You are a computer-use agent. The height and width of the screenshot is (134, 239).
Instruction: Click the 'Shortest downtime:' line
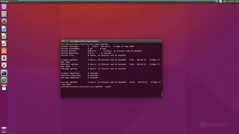click(x=80, y=76)
